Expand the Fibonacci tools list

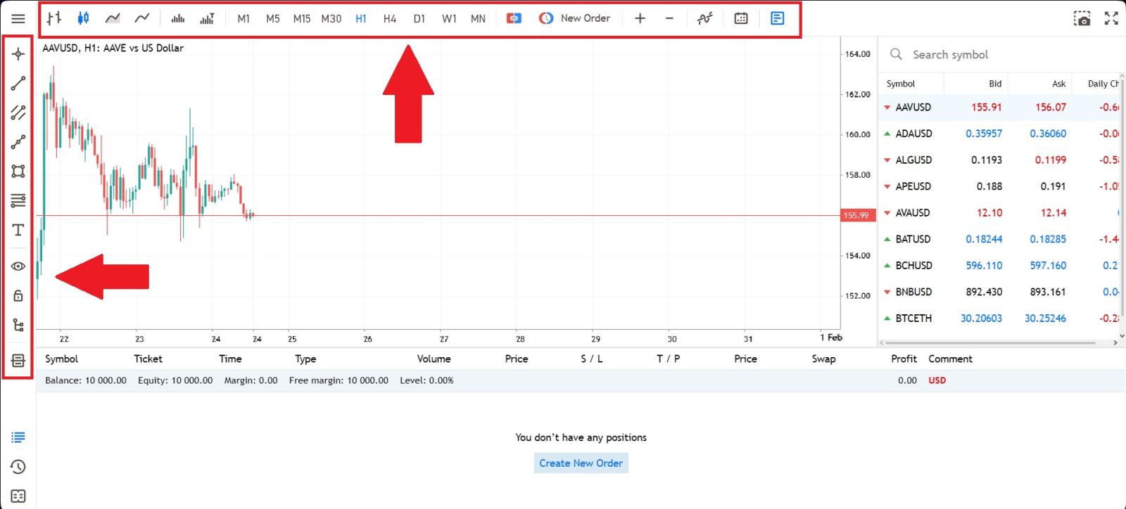(x=18, y=201)
